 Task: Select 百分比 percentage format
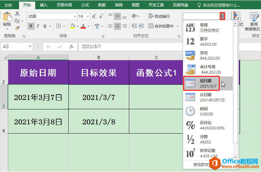[208, 125]
